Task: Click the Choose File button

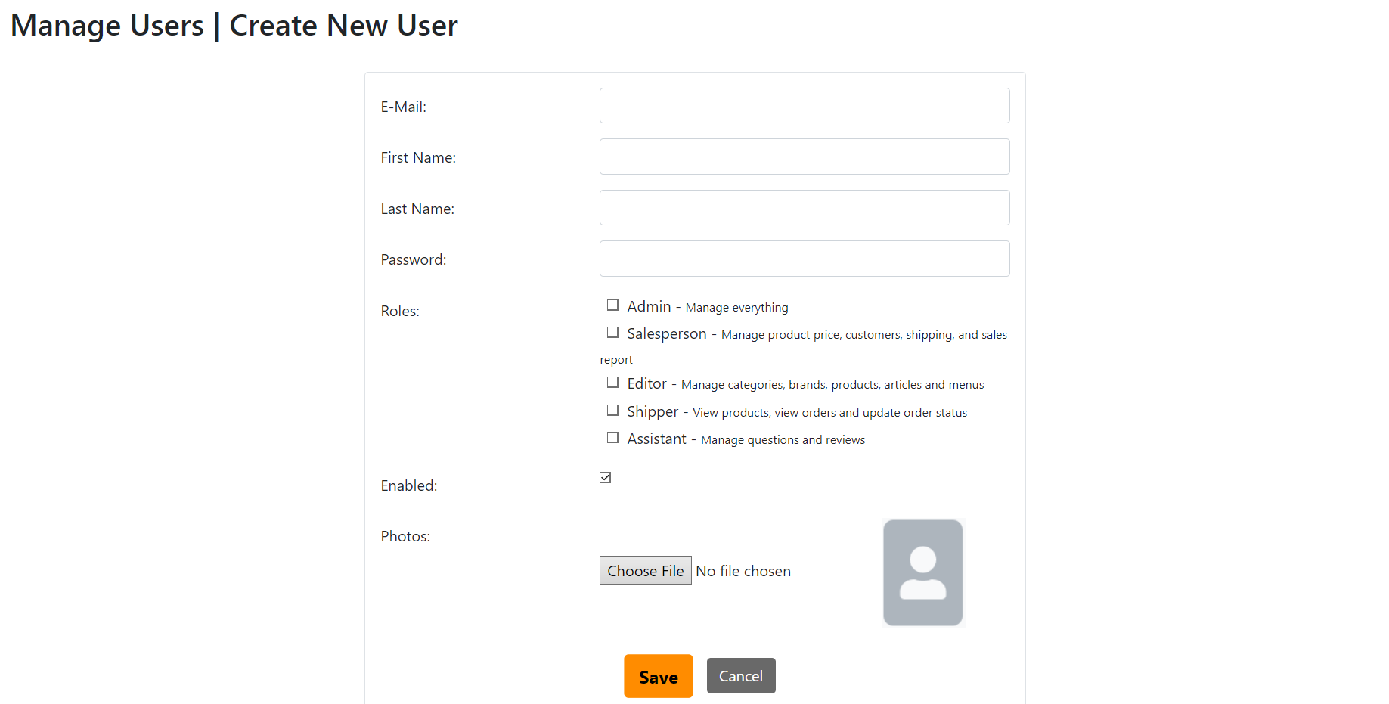Action: click(645, 570)
